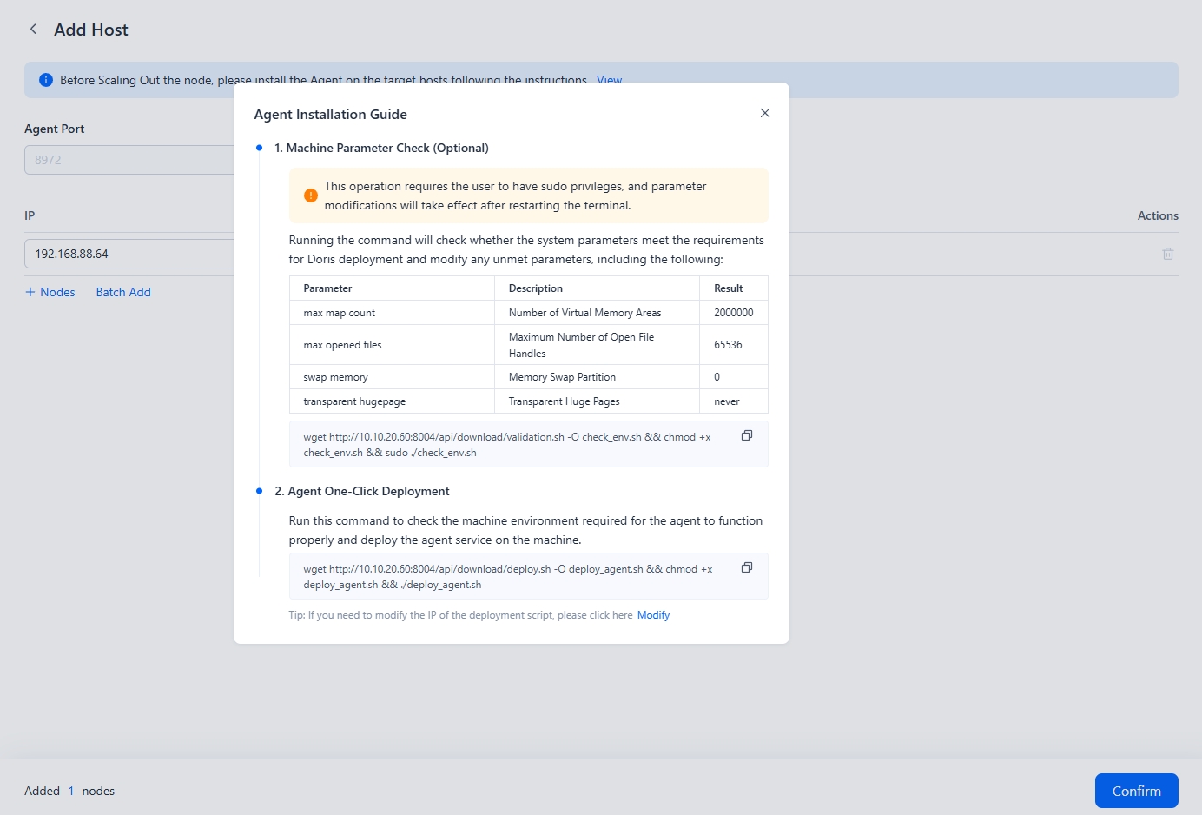Close the Agent Installation Guide dialog
The height and width of the screenshot is (815, 1202).
coord(764,113)
